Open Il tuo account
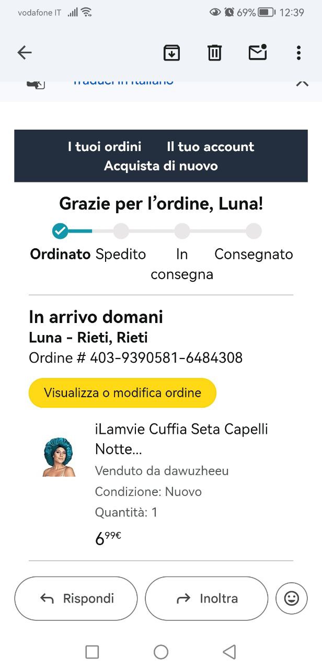 click(x=210, y=147)
